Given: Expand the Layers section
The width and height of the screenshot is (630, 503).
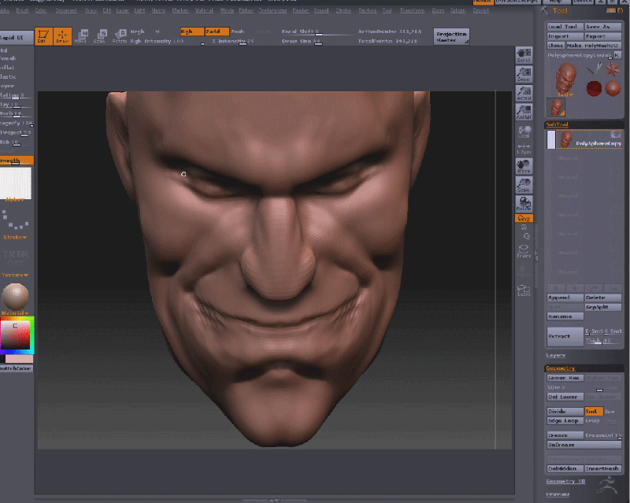Looking at the screenshot, I should click(x=556, y=355).
